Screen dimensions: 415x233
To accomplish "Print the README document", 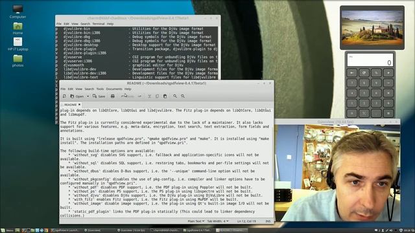I will (112, 96).
